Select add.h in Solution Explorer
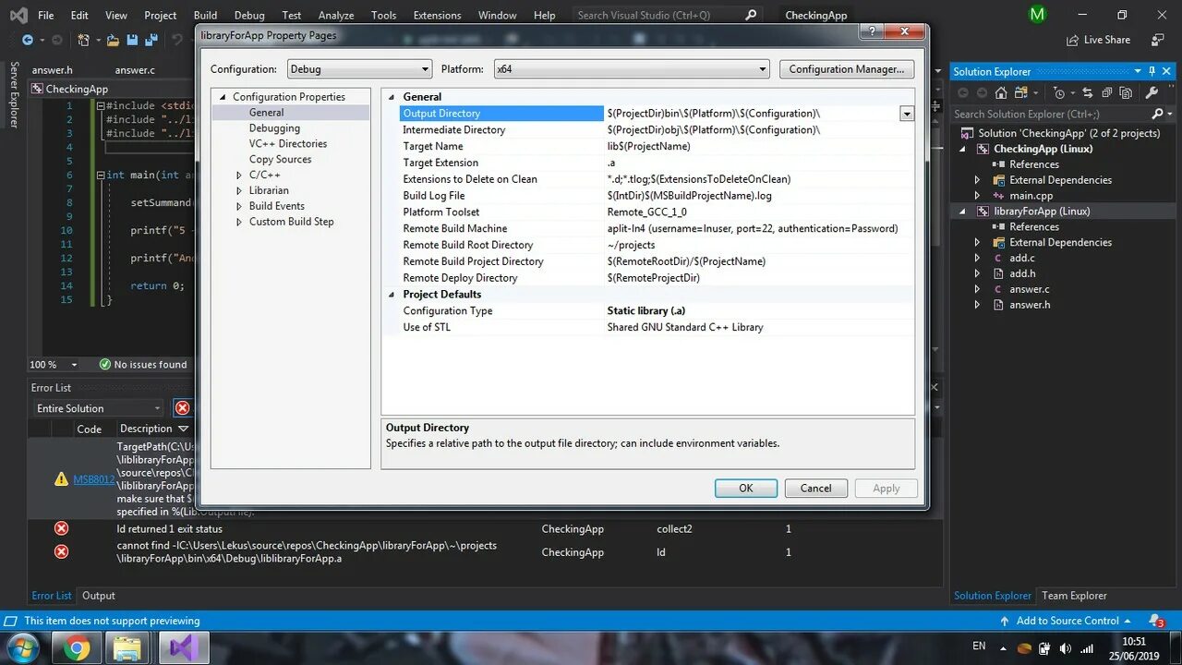The image size is (1182, 665). tap(1022, 273)
